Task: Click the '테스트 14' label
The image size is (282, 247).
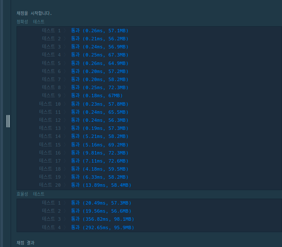Action: point(50,136)
